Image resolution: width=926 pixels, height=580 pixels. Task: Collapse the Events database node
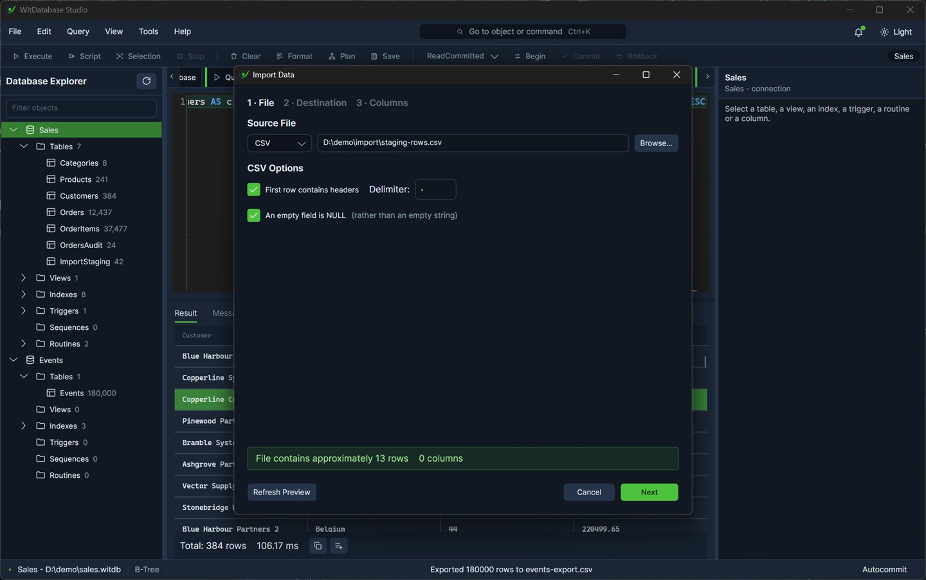[x=14, y=360]
